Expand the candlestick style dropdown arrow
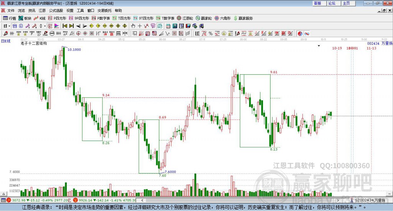This screenshot has width=393, height=211. 45,26
